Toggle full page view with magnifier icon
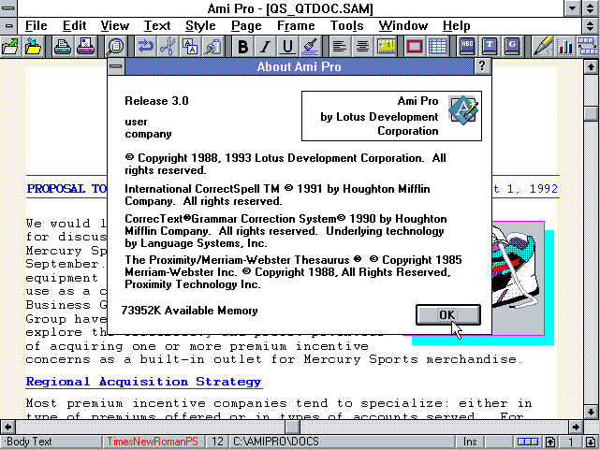 115,47
